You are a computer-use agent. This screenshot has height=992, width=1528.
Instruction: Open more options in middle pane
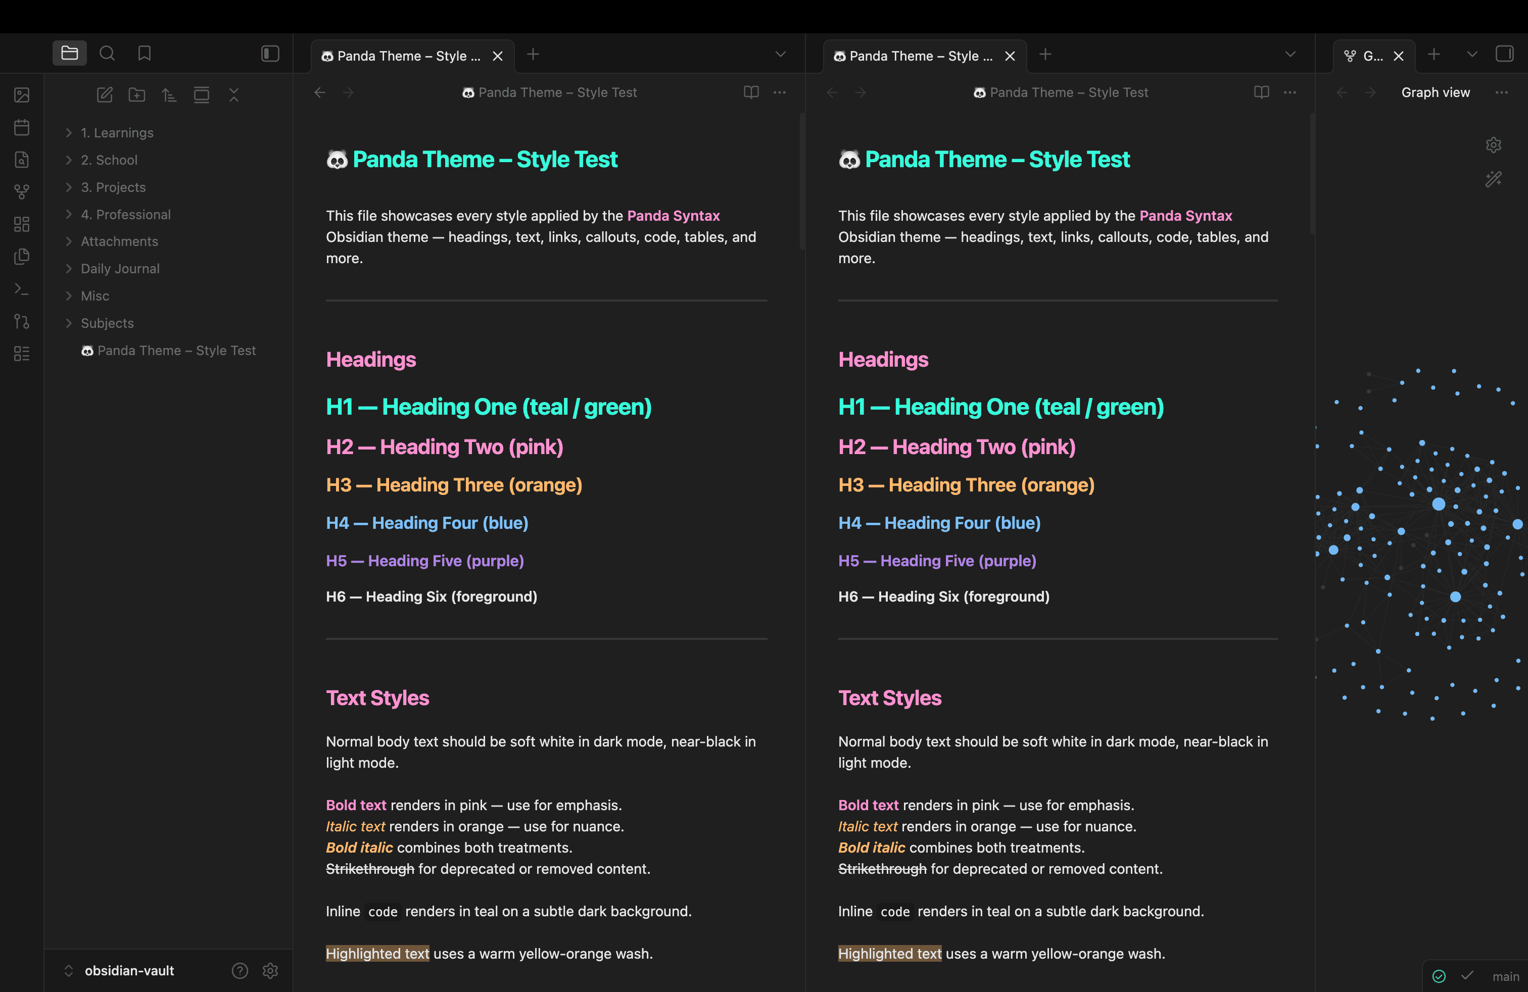[1290, 92]
